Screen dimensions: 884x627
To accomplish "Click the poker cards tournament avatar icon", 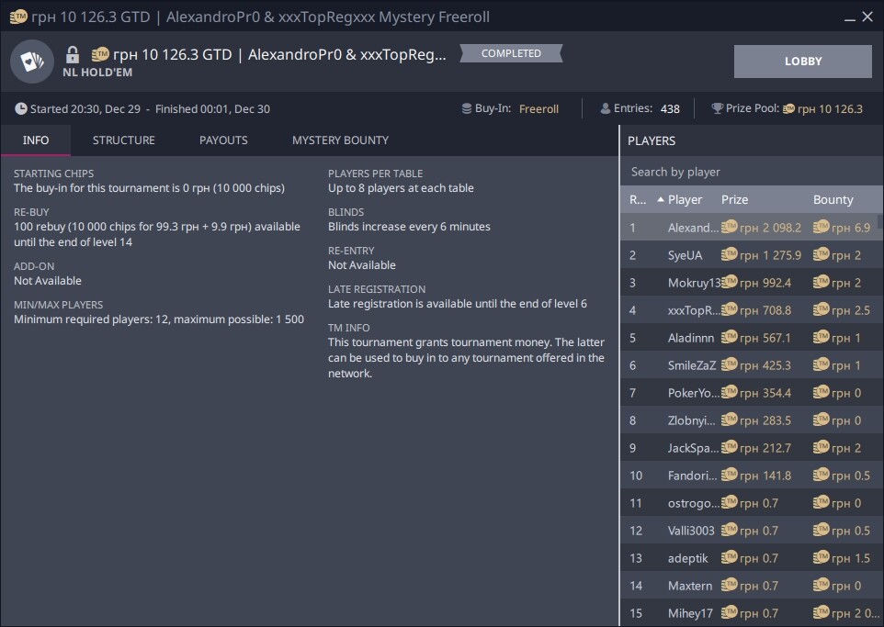I will (32, 62).
